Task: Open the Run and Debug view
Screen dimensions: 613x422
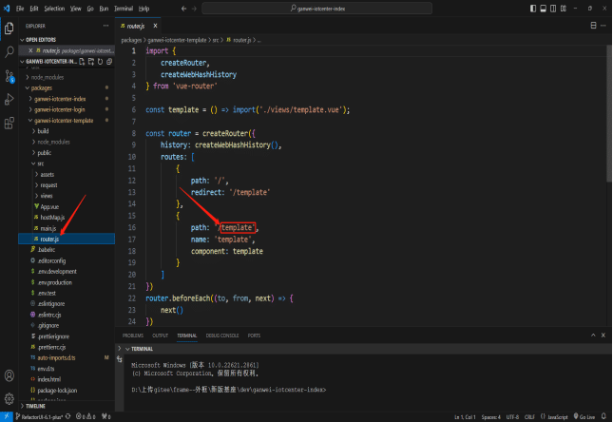Action: pyautogui.click(x=10, y=99)
